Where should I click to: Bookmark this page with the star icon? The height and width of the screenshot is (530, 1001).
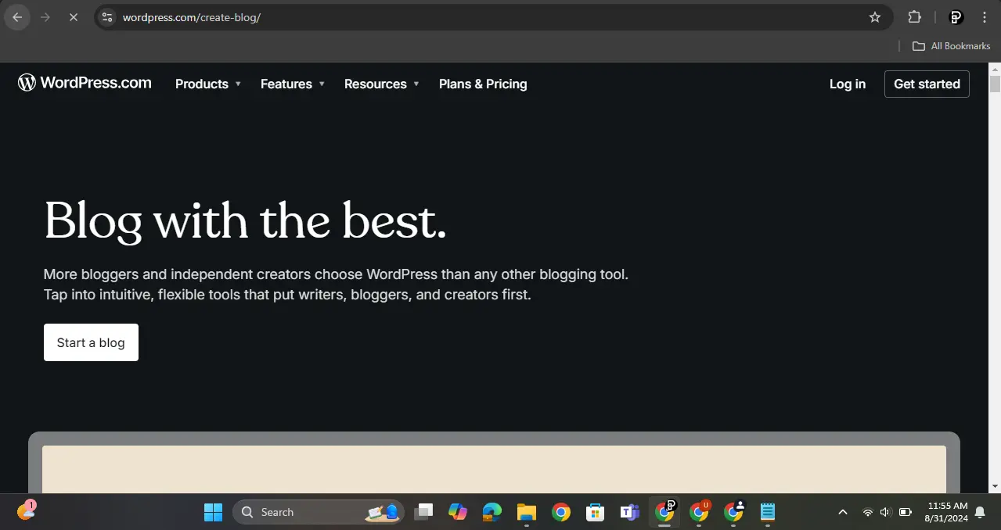875,17
